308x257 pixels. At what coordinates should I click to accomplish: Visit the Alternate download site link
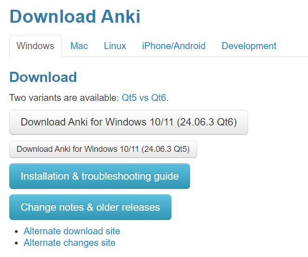coord(72,231)
